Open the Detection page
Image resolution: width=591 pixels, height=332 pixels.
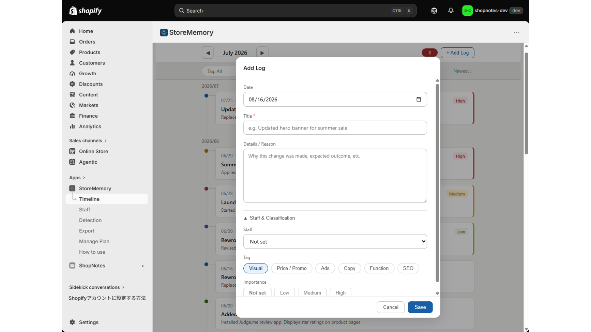pyautogui.click(x=90, y=220)
